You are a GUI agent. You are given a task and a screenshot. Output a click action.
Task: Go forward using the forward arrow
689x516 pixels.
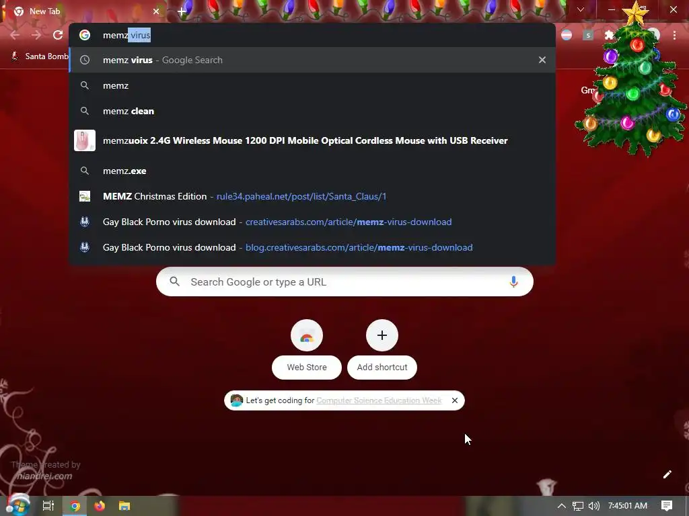point(36,35)
